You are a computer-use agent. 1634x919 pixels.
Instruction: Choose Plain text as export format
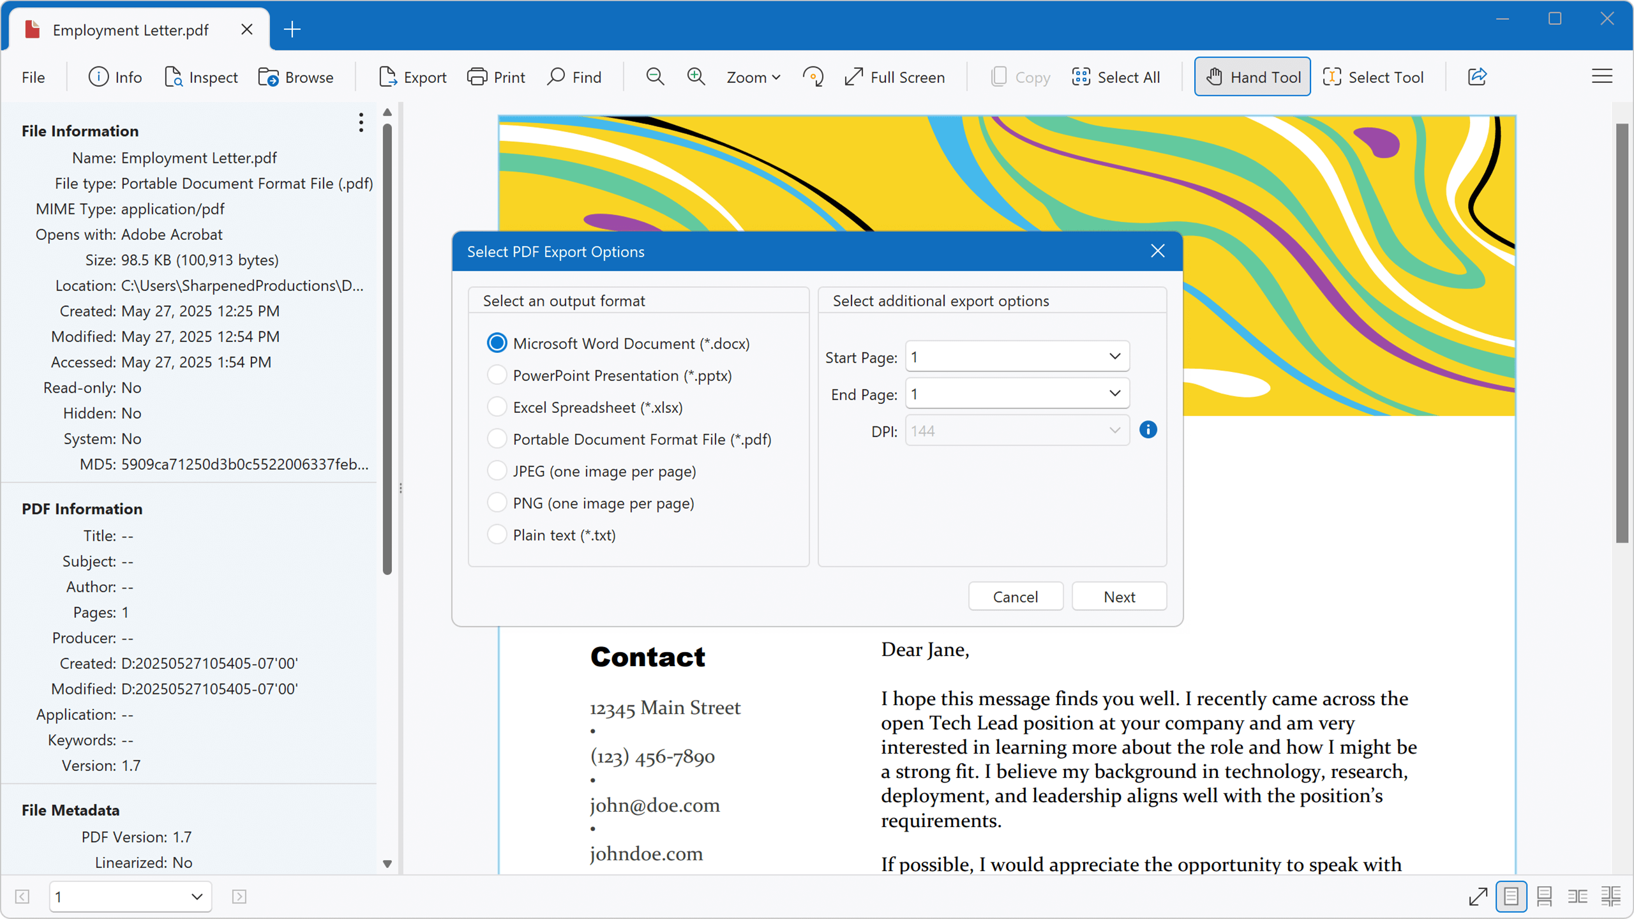(x=497, y=534)
